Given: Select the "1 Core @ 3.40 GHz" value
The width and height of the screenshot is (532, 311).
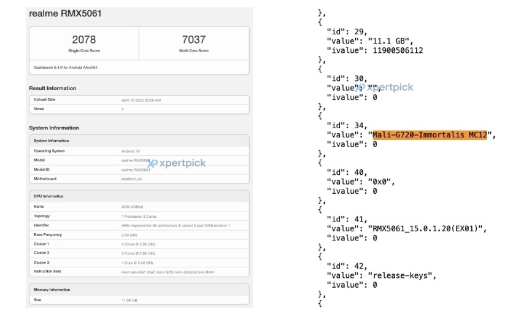Looking at the screenshot, I should (x=137, y=263).
